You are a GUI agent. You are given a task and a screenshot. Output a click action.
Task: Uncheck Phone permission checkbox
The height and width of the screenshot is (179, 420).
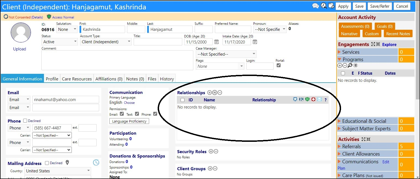tap(155, 114)
